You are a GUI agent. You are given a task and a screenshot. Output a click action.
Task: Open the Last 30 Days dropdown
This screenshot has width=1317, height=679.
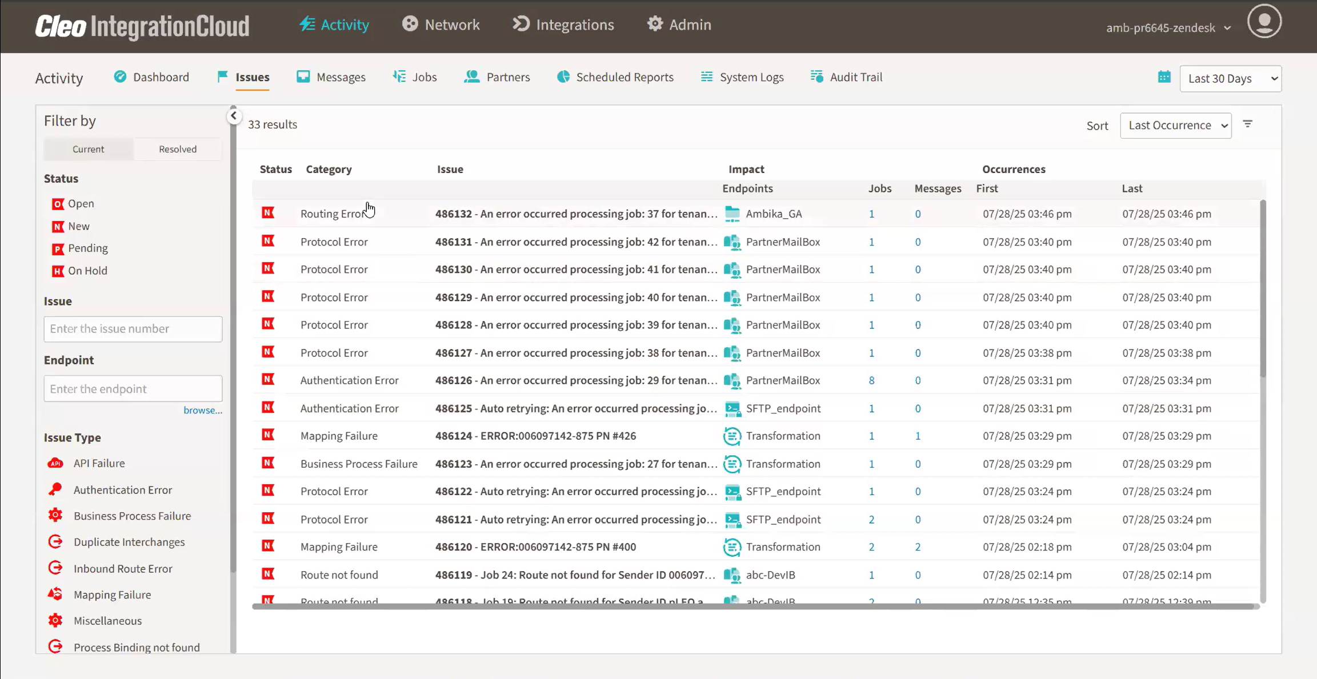(x=1230, y=78)
